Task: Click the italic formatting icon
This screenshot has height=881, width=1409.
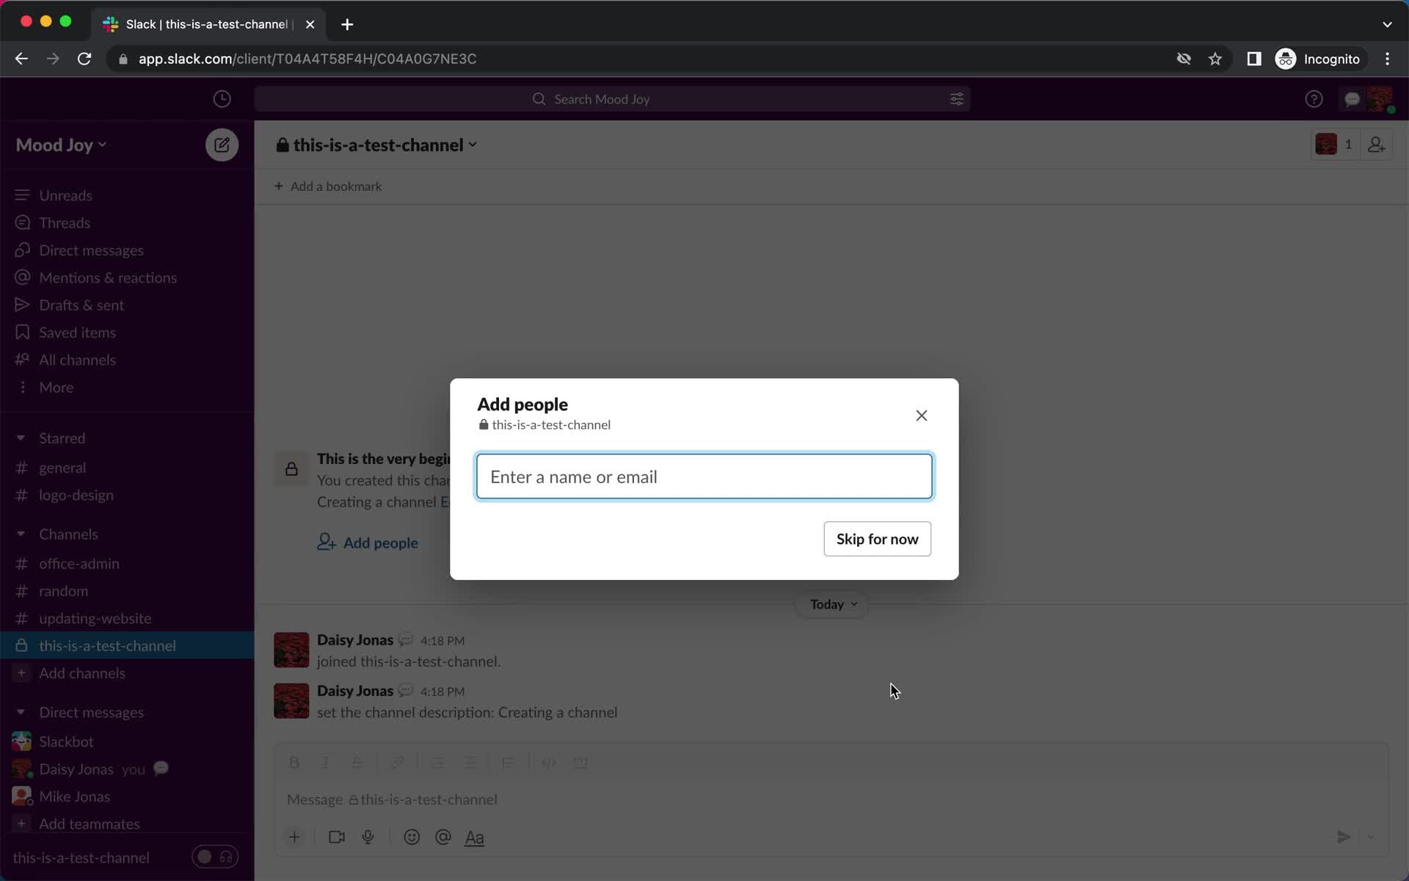Action: (324, 762)
